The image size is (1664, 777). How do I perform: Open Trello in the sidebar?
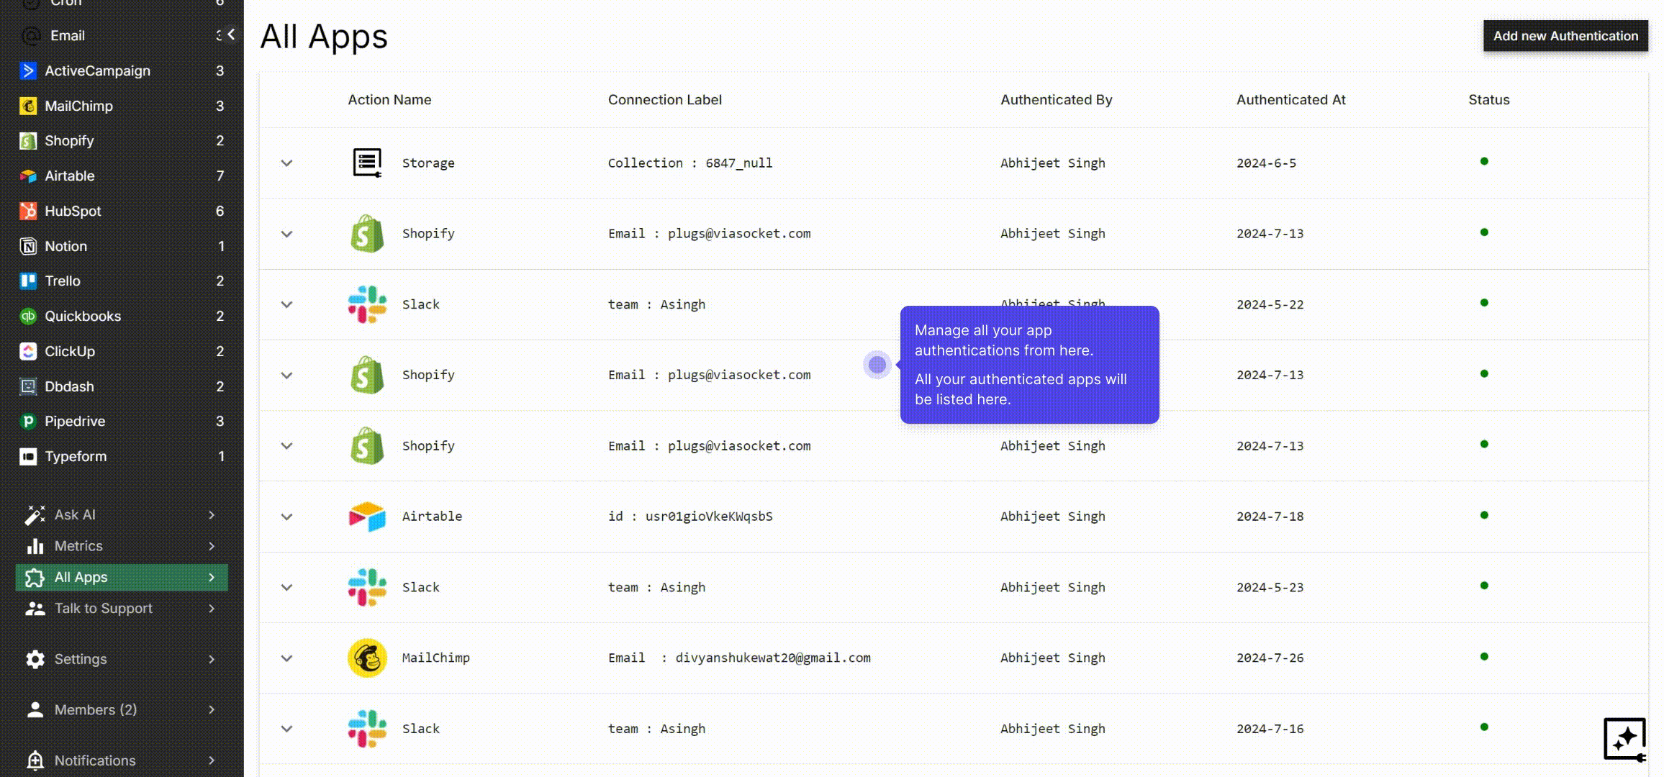121,281
